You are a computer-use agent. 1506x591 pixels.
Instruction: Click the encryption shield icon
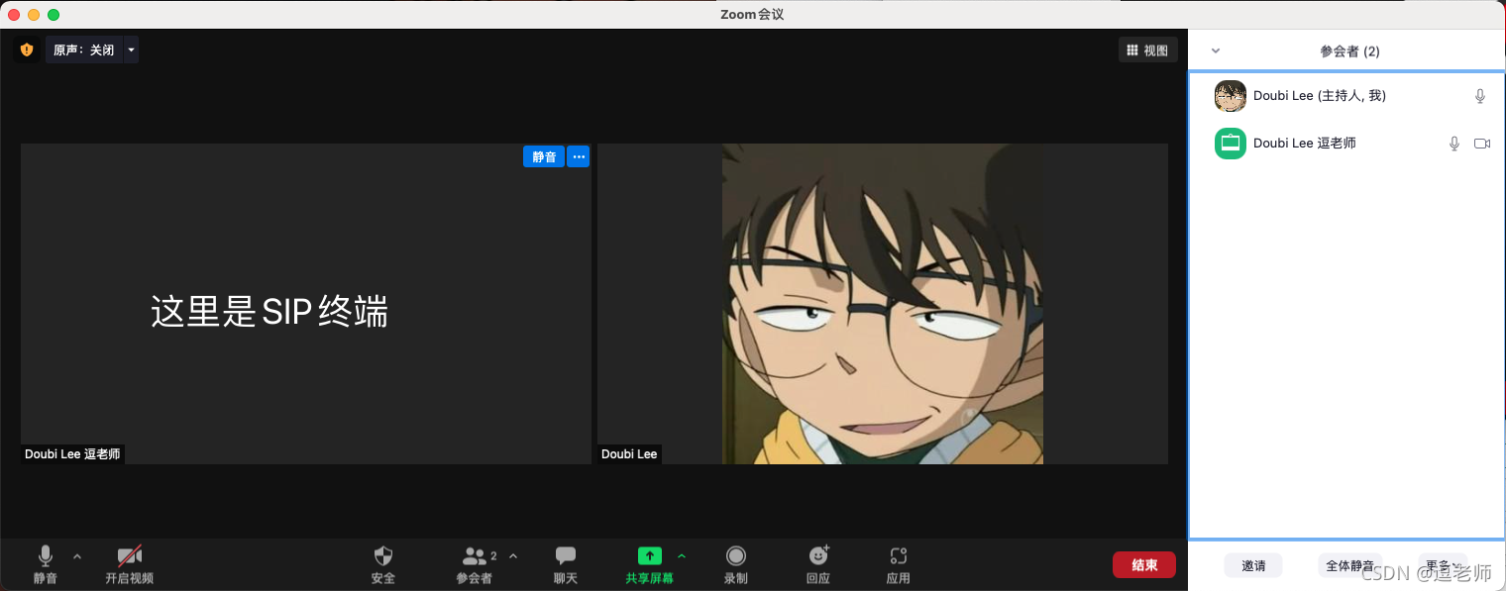[27, 49]
